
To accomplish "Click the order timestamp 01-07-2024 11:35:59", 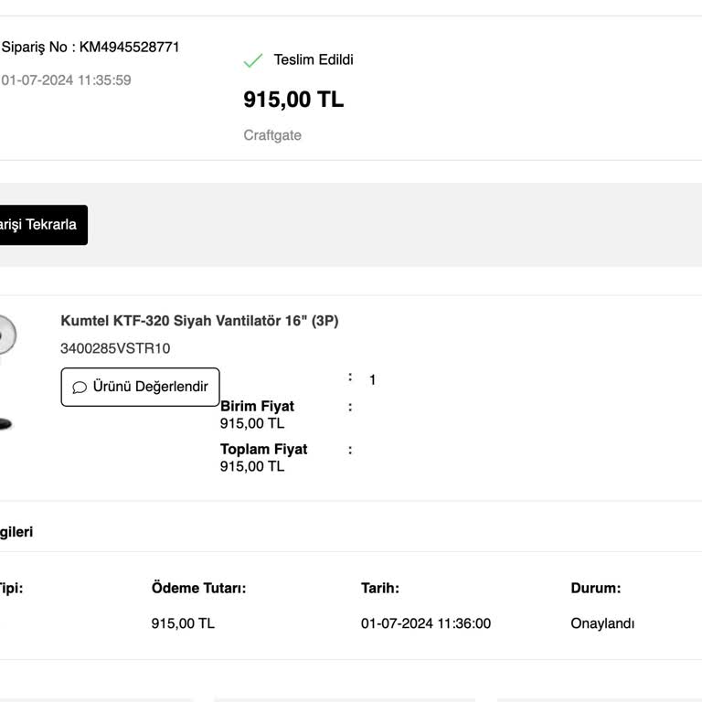I will pos(66,80).
